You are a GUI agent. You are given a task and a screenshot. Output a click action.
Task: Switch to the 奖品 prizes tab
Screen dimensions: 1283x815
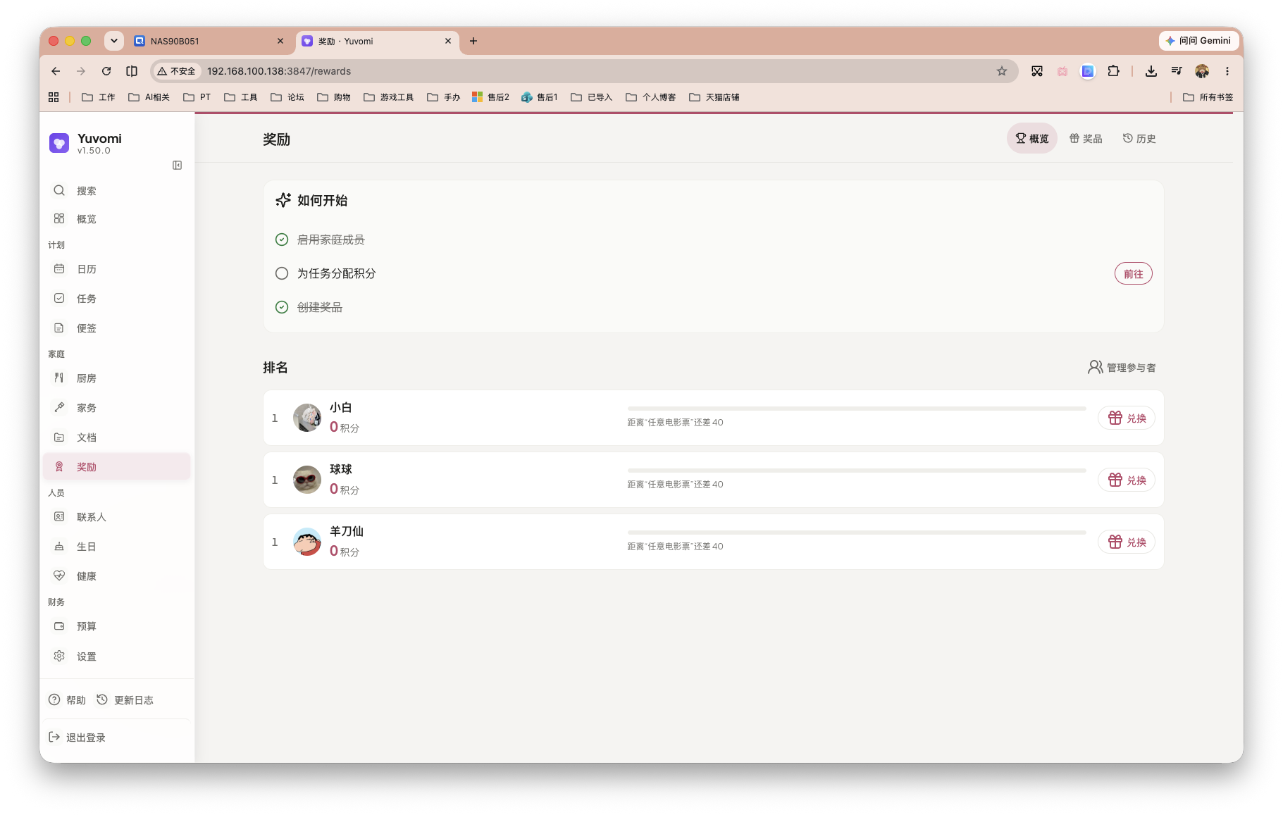tap(1086, 139)
